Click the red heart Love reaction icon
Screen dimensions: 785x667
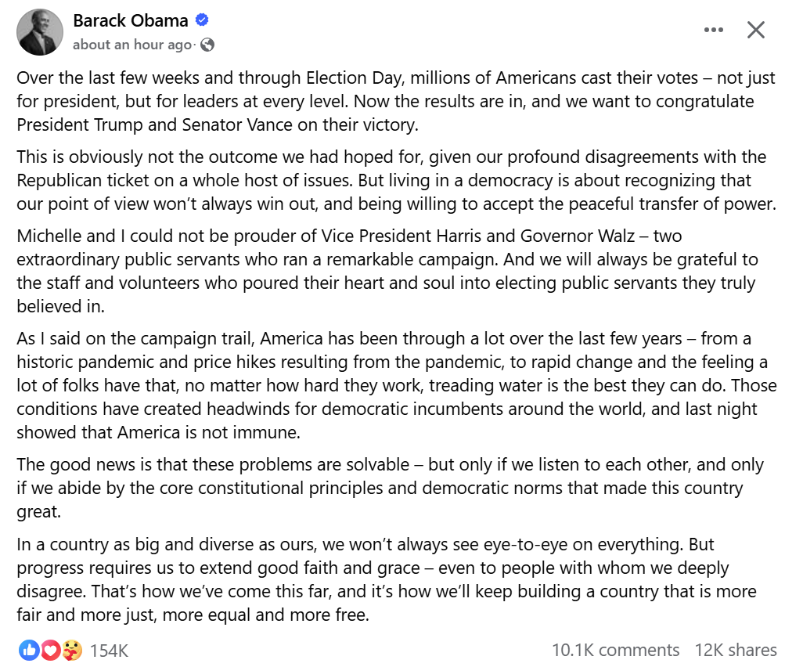pyautogui.click(x=51, y=650)
